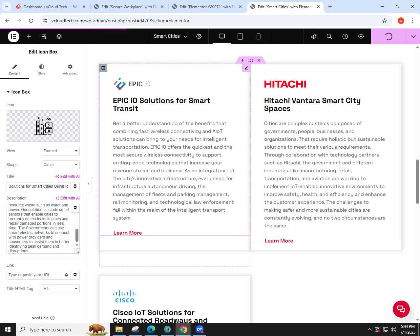Open dynamic tags for Title field
This screenshot has width=420, height=336.
(x=75, y=186)
